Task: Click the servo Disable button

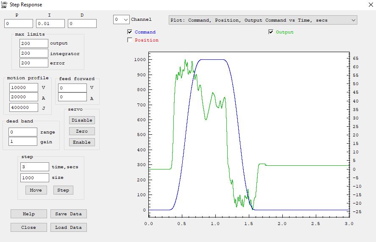Action: point(82,120)
